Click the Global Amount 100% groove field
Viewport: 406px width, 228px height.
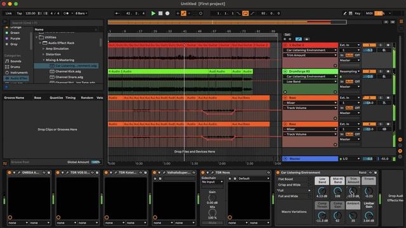96,162
